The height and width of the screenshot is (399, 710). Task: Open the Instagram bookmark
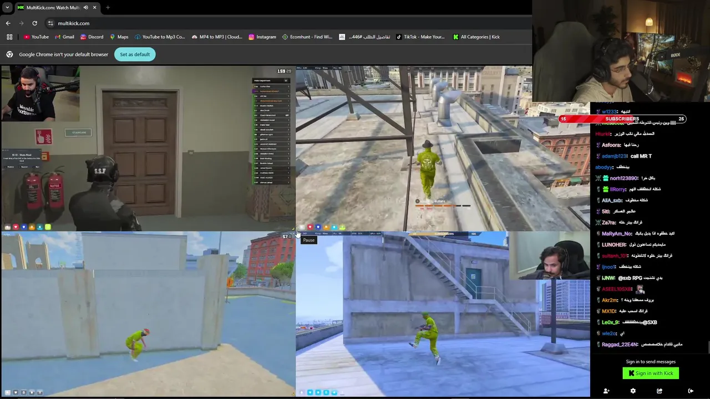point(262,37)
